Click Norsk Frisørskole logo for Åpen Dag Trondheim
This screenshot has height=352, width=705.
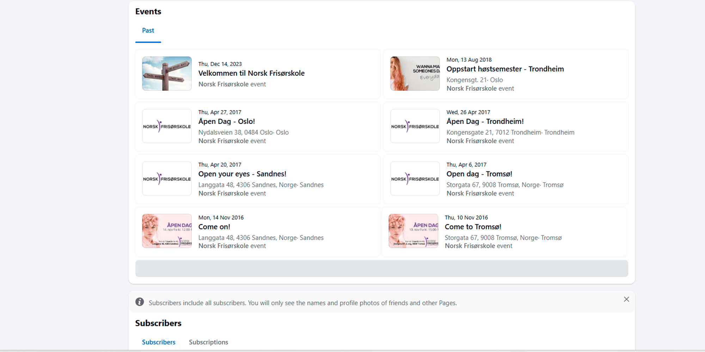[x=415, y=126]
